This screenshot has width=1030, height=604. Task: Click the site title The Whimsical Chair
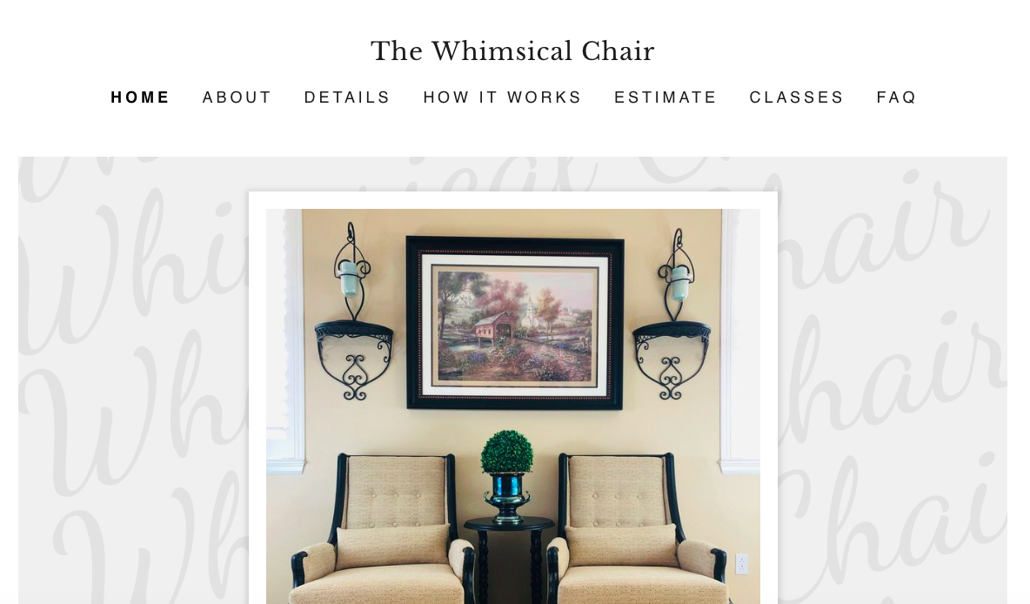point(512,51)
